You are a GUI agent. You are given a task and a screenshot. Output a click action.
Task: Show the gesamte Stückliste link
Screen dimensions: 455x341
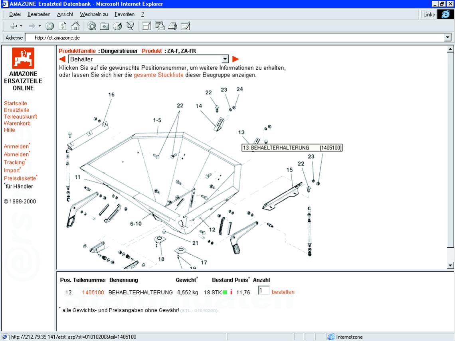click(x=158, y=75)
